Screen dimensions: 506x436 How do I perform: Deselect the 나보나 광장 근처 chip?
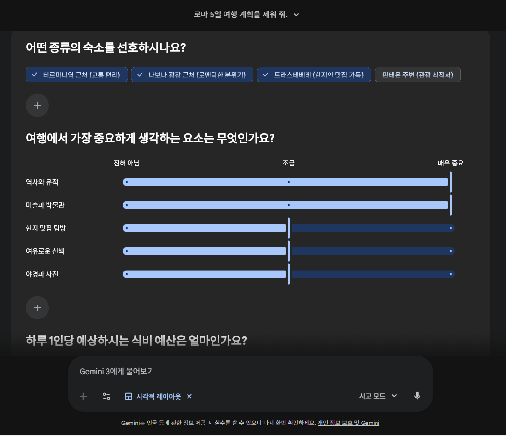[192, 74]
